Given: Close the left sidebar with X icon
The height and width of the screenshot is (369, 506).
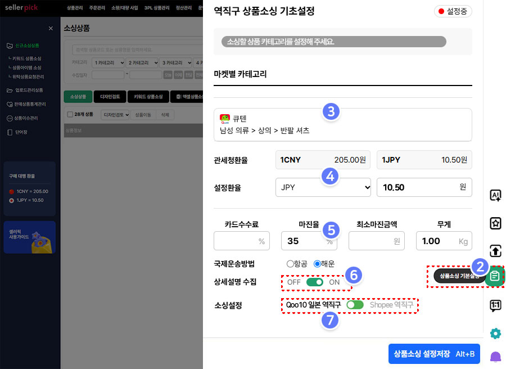Looking at the screenshot, I should coord(51,28).
